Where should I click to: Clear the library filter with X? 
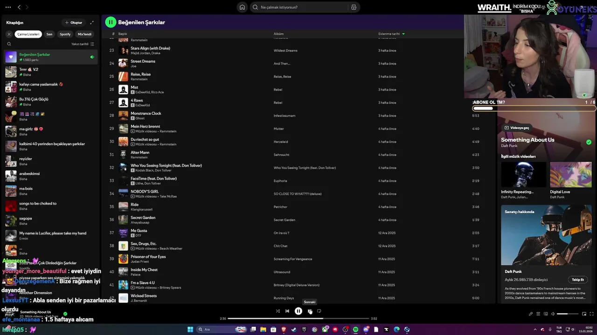(9, 34)
